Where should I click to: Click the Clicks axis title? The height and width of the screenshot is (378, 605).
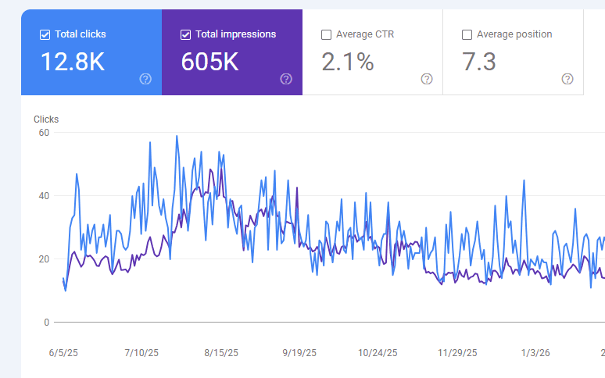pyautogui.click(x=46, y=119)
